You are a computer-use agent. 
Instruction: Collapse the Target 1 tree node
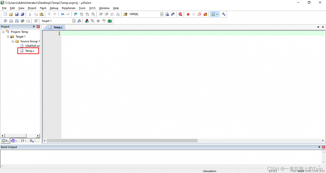coord(8,37)
